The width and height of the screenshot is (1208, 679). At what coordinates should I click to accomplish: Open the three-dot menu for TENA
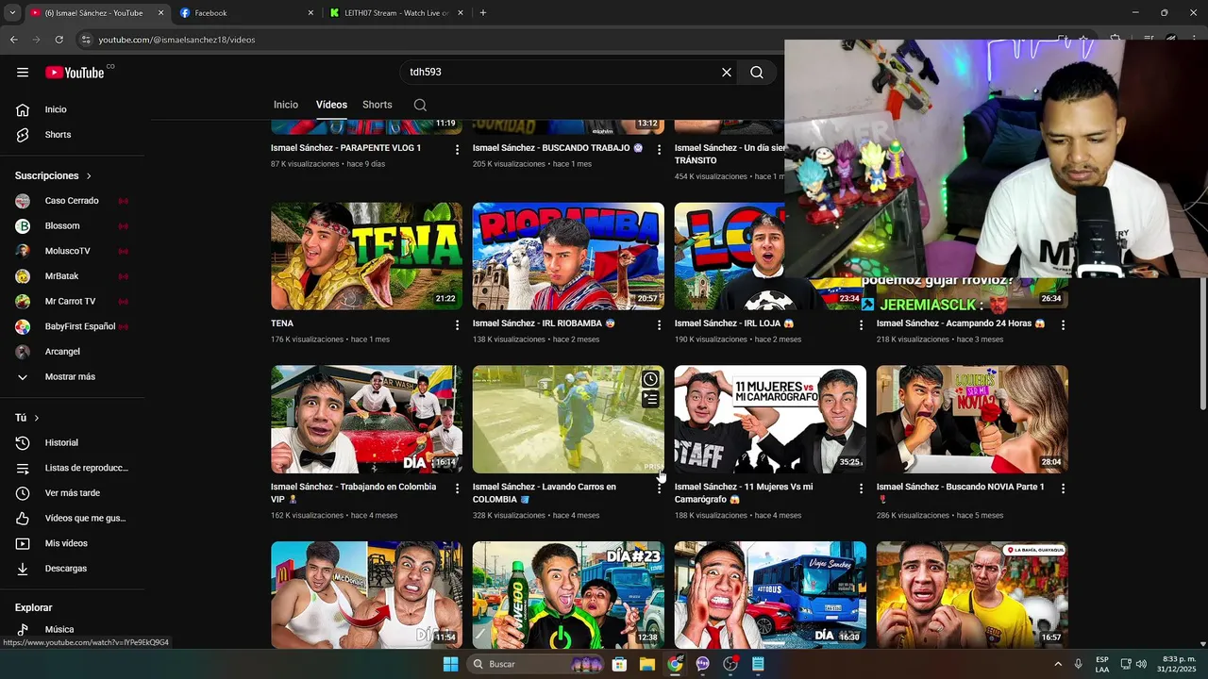458,324
